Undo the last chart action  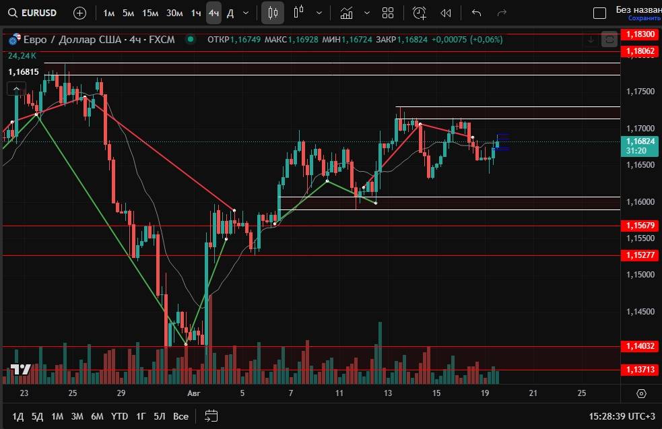[x=477, y=13]
